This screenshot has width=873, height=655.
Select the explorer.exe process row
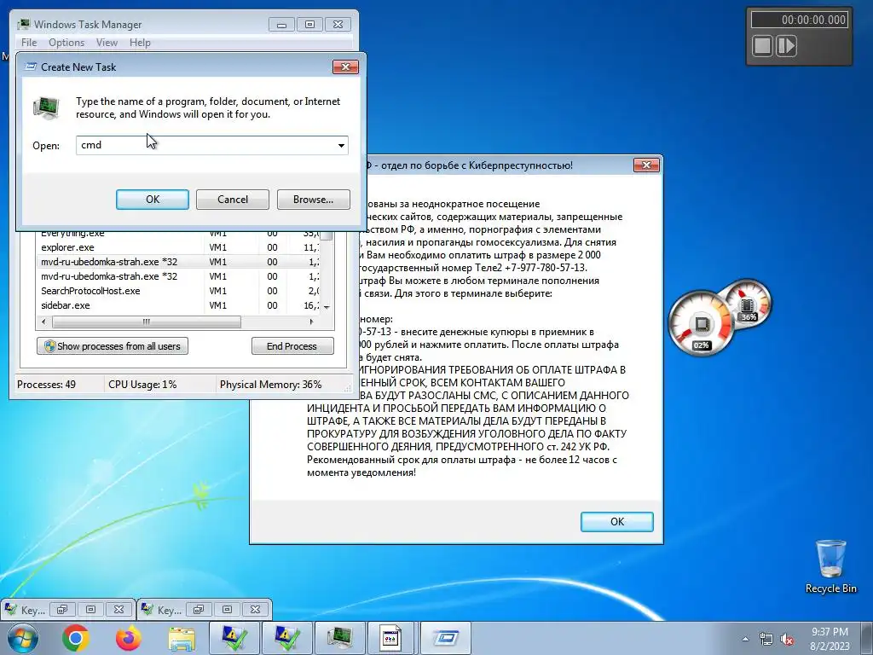178,247
